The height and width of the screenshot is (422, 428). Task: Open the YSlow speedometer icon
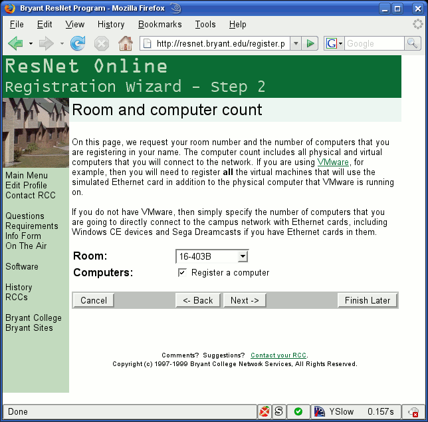319,411
